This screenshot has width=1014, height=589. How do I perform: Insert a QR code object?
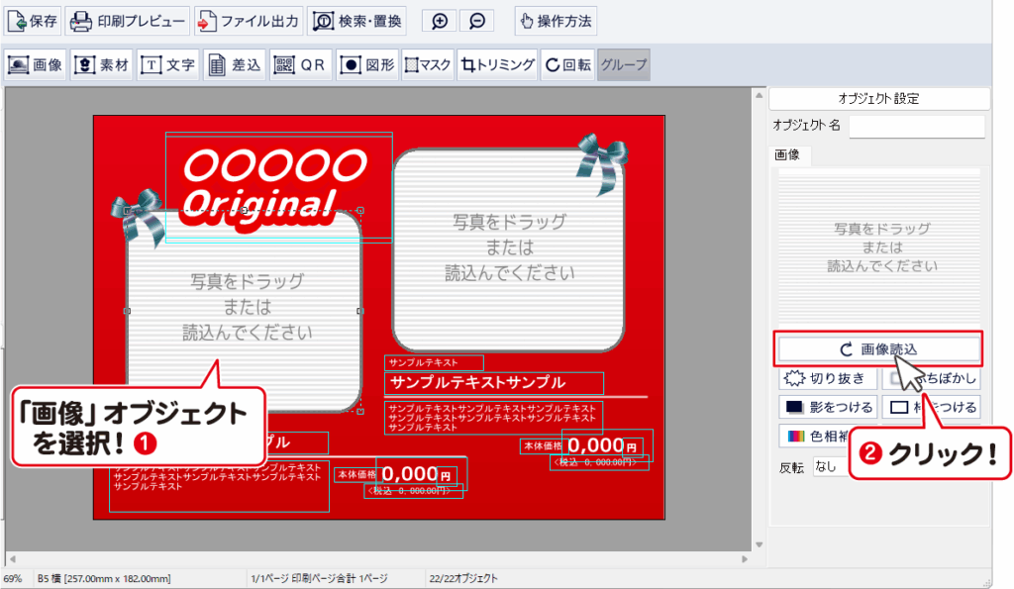coord(300,65)
